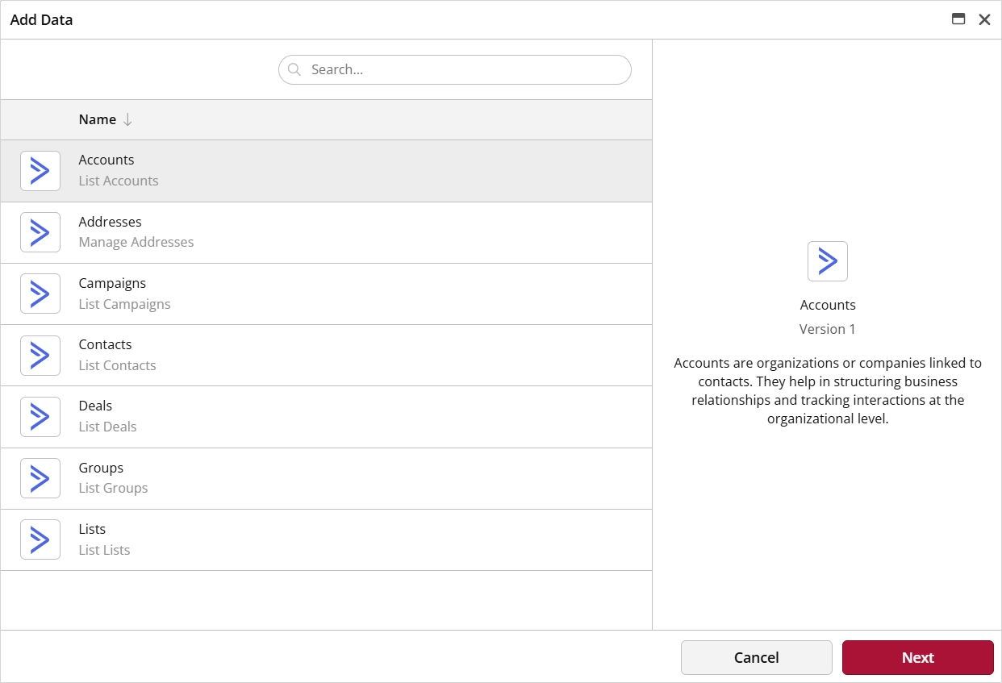Screen dimensions: 1002x683
Task: Focus the Search input field
Action: coord(455,69)
